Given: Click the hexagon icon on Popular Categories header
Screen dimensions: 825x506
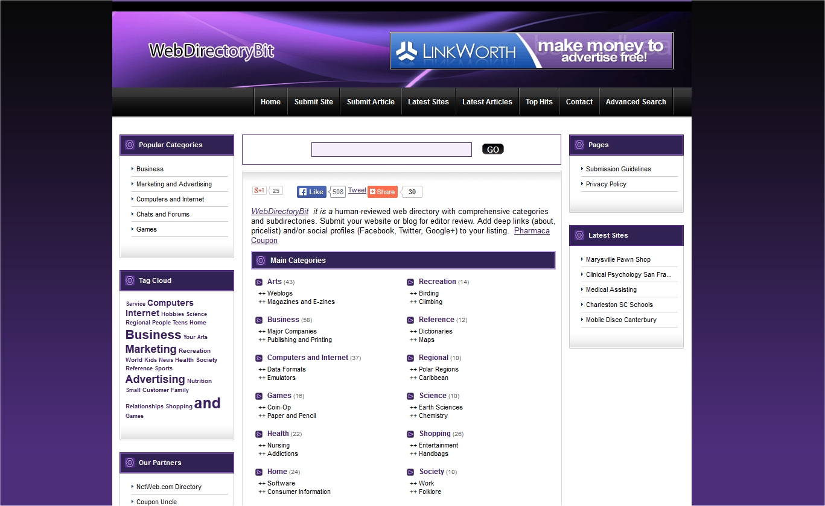Looking at the screenshot, I should [130, 145].
